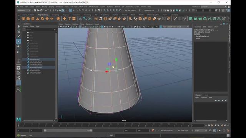This screenshot has height=138, width=246.
Task: Activate the Scale tool in toolbox
Action: coord(18,52)
